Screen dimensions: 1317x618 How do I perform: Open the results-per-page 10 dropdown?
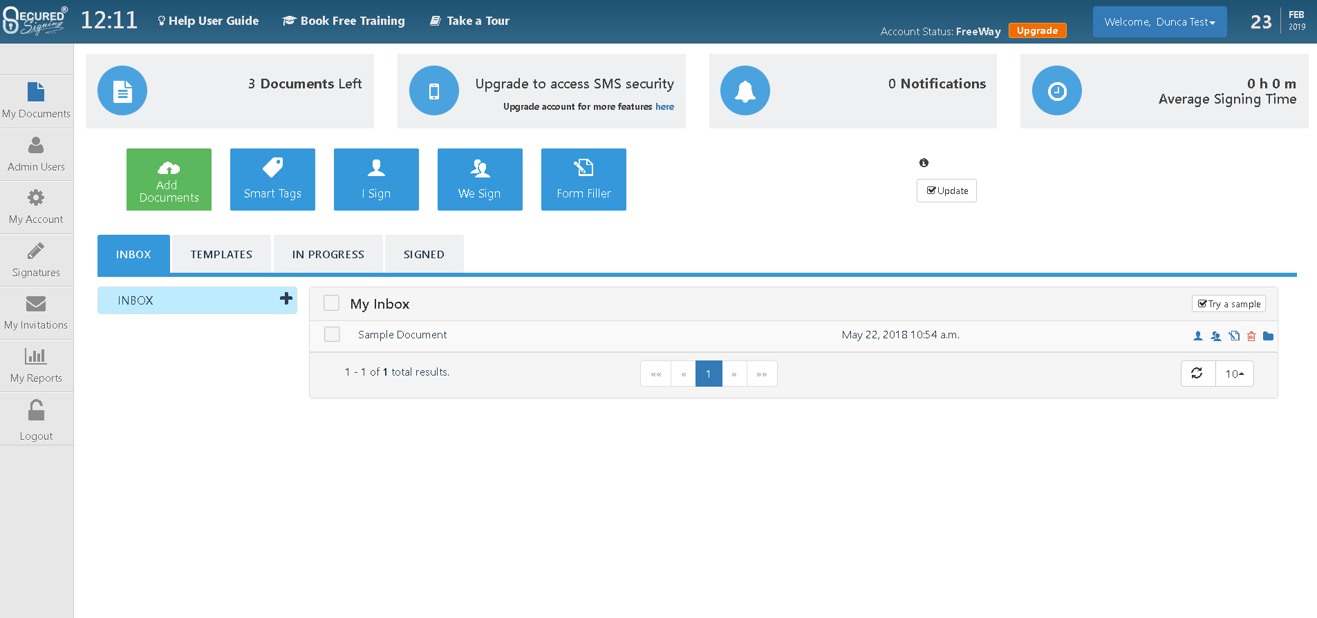pyautogui.click(x=1235, y=374)
